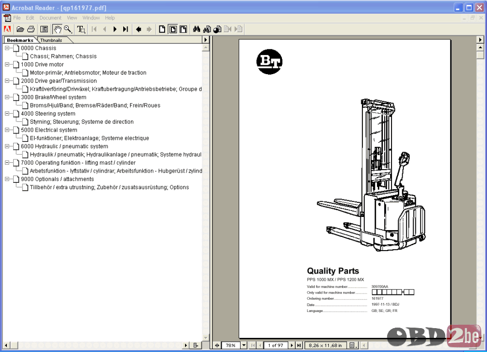This screenshot has width=487, height=352.
Task: Open the document pane menu arrow
Action: pos(480,40)
